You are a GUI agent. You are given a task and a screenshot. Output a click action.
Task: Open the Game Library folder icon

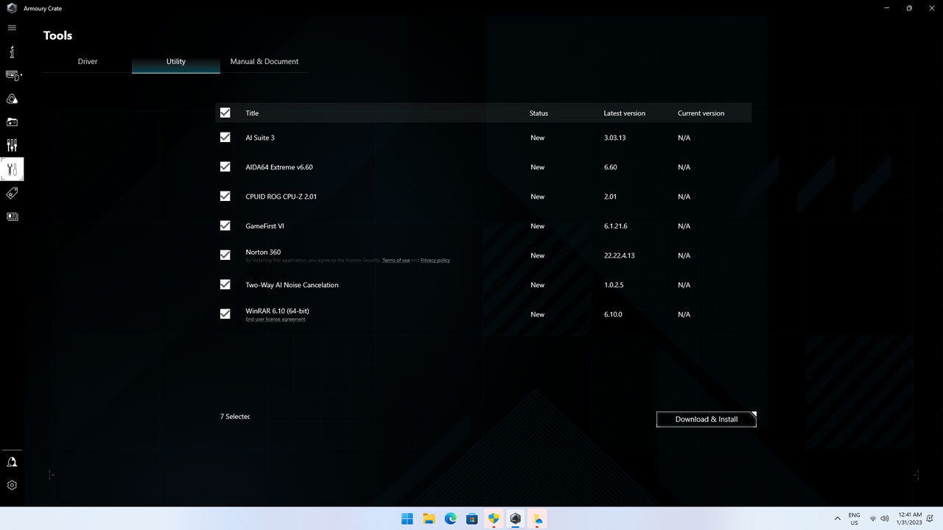point(12,122)
